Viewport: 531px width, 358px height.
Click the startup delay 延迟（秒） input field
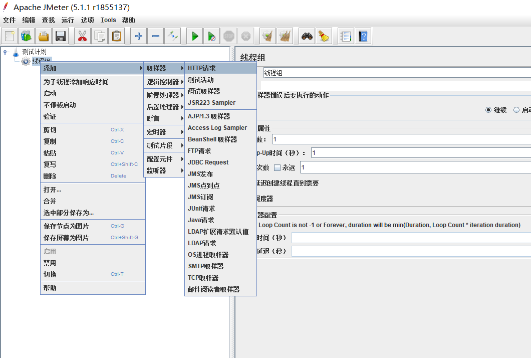coord(411,251)
